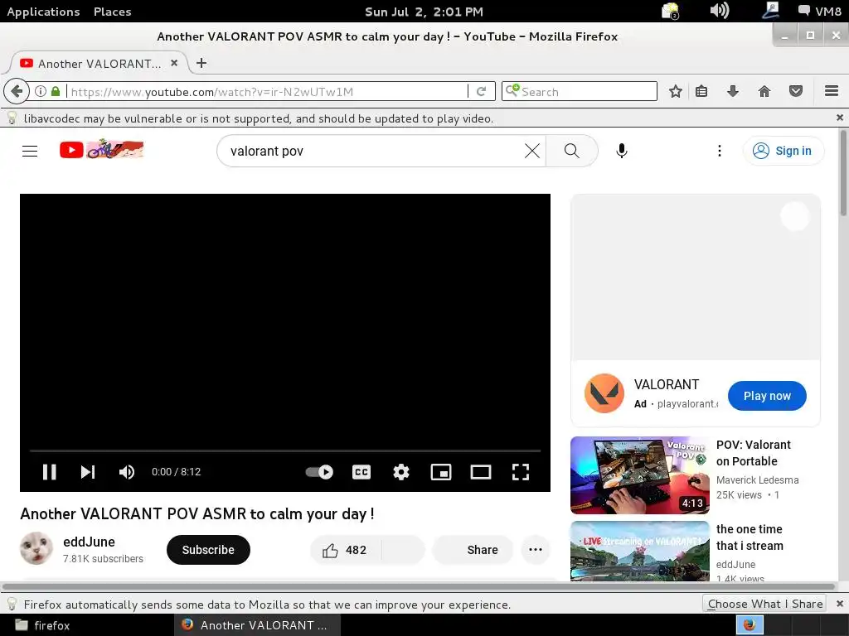Click the video progress bar
The height and width of the screenshot is (636, 849).
pos(285,450)
